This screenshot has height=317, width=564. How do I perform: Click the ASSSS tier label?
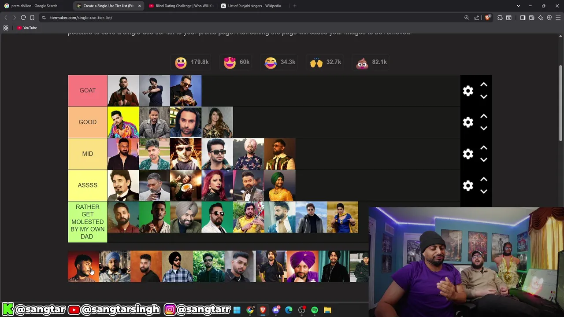tap(87, 186)
